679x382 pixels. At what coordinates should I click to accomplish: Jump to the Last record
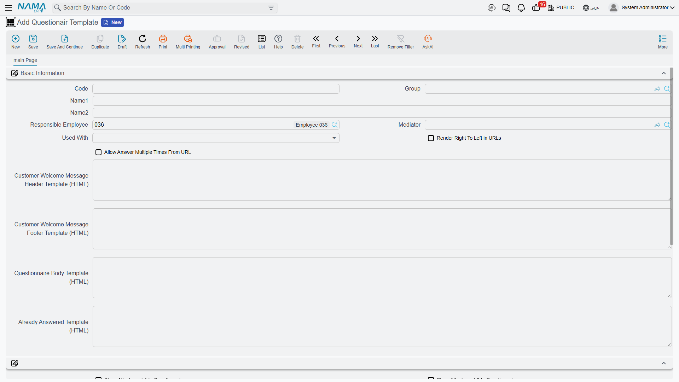(x=375, y=41)
